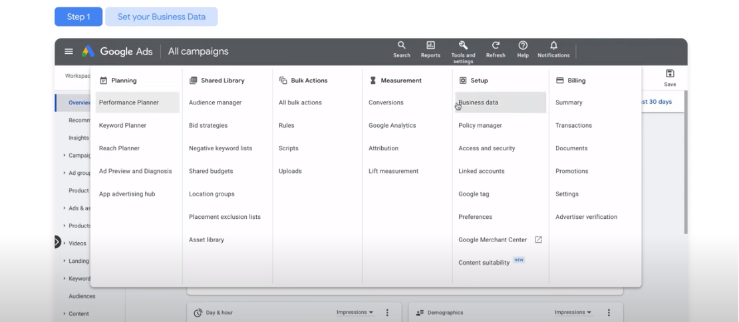Open Policy manager

pyautogui.click(x=480, y=125)
